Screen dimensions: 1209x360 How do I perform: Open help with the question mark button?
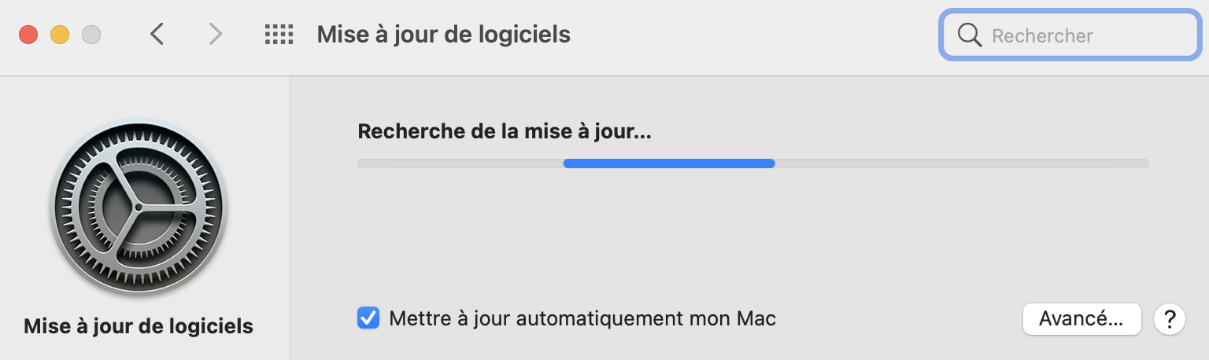click(x=1169, y=319)
